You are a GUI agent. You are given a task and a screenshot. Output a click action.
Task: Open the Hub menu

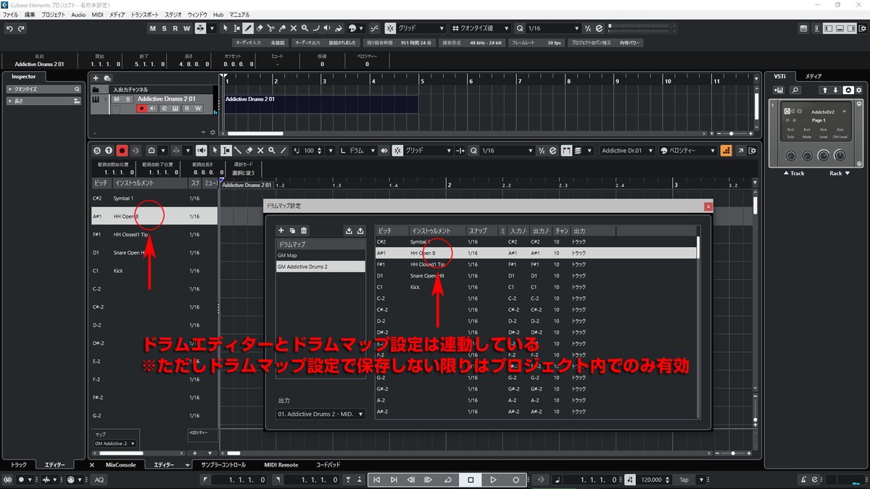(x=217, y=14)
